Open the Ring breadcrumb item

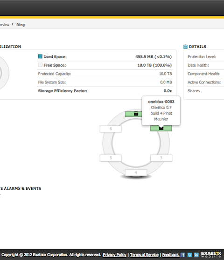(21, 25)
